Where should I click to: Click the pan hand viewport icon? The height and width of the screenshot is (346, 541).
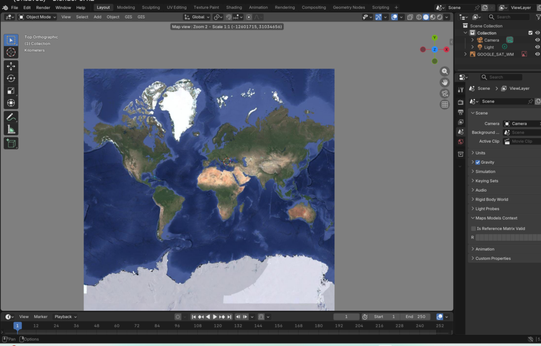pyautogui.click(x=445, y=82)
